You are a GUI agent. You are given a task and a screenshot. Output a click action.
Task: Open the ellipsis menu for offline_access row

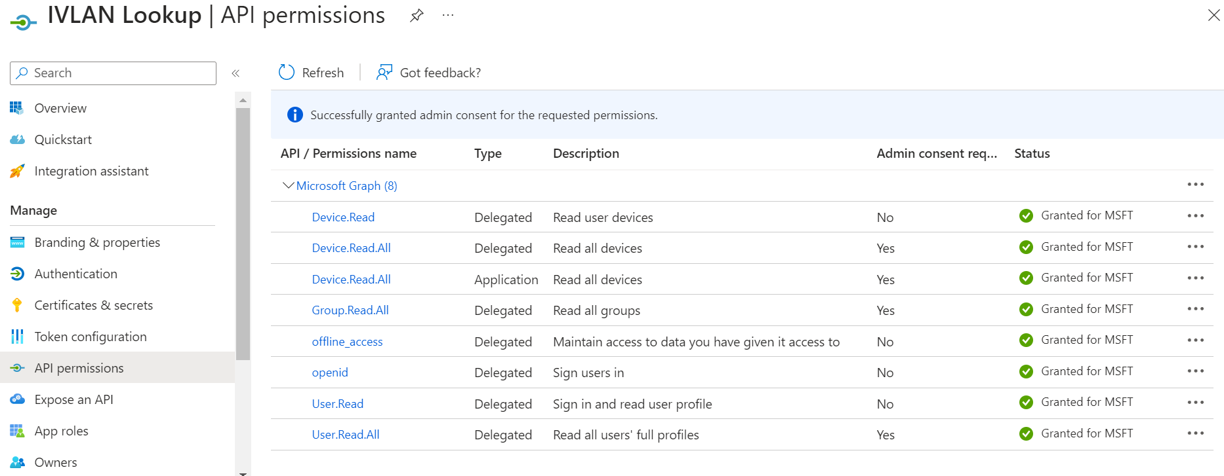(1195, 340)
